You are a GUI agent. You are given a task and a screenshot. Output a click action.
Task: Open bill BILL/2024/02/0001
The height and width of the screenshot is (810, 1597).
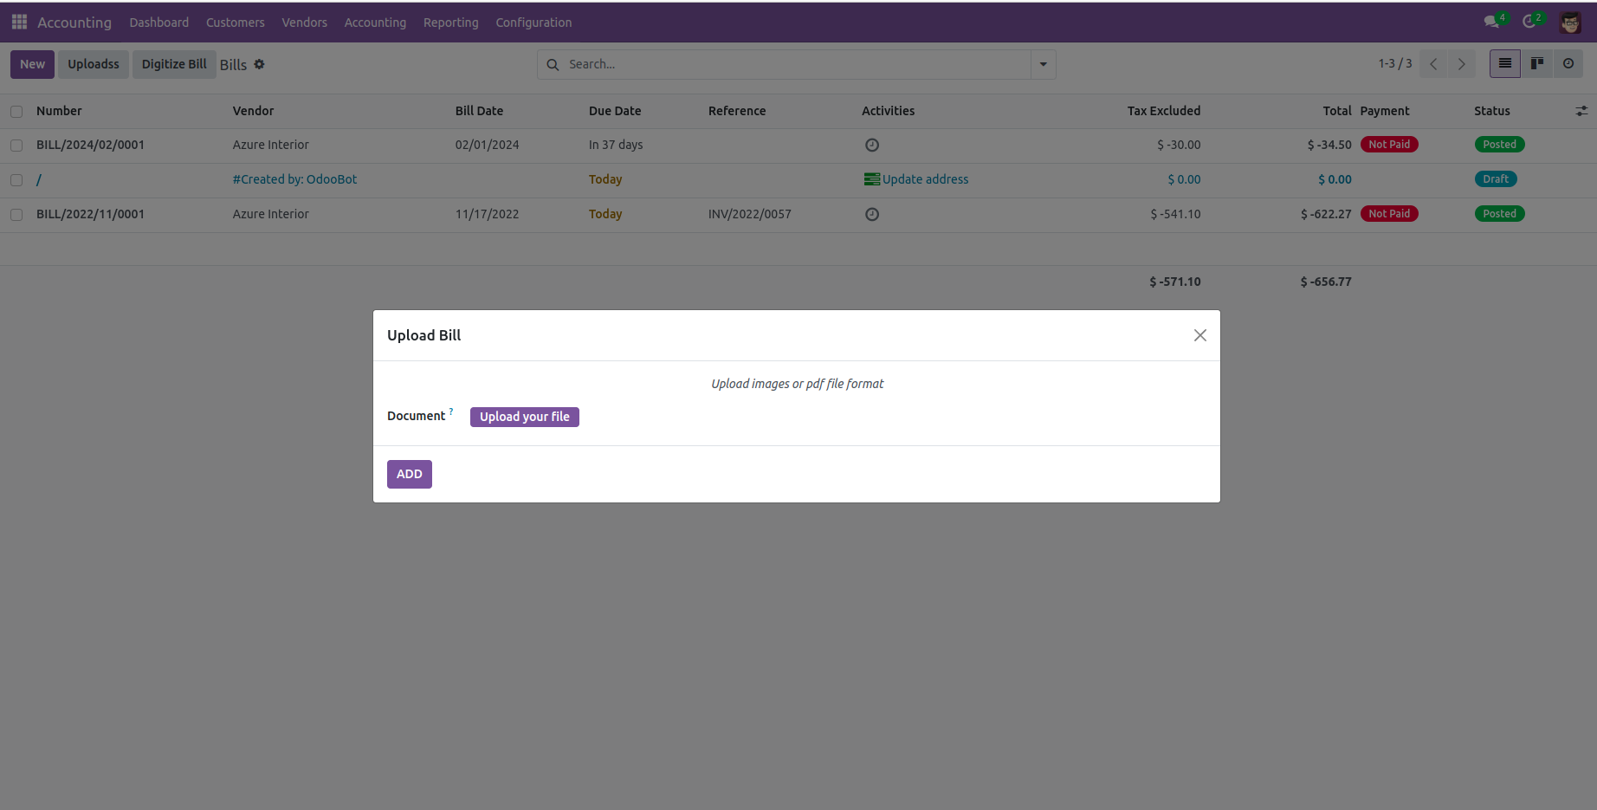pos(90,145)
